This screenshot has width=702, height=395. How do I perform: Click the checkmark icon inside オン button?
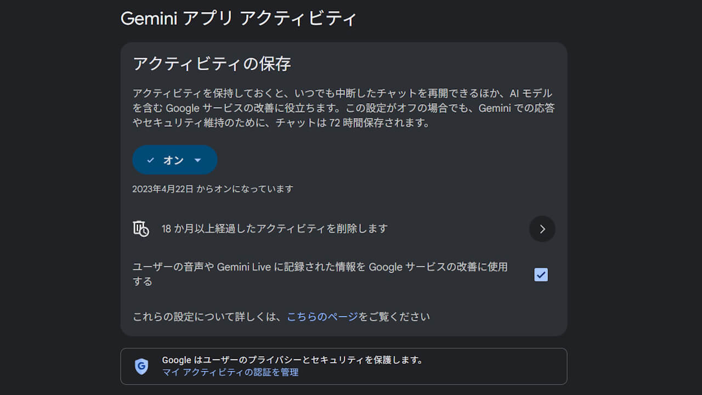click(x=150, y=160)
